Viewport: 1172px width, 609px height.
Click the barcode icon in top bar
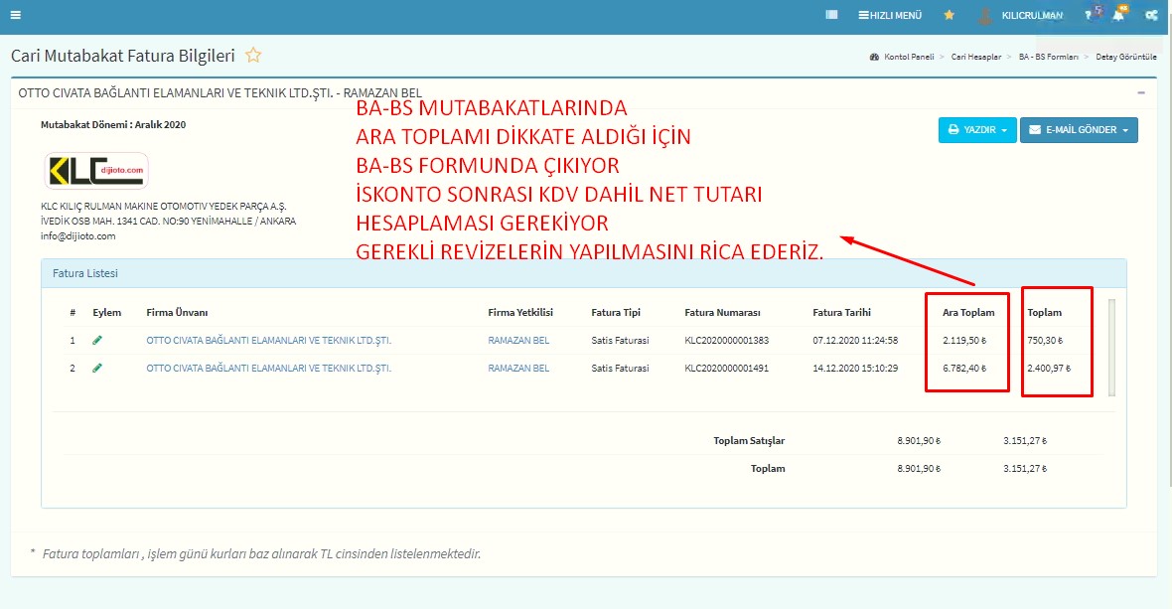[x=831, y=15]
